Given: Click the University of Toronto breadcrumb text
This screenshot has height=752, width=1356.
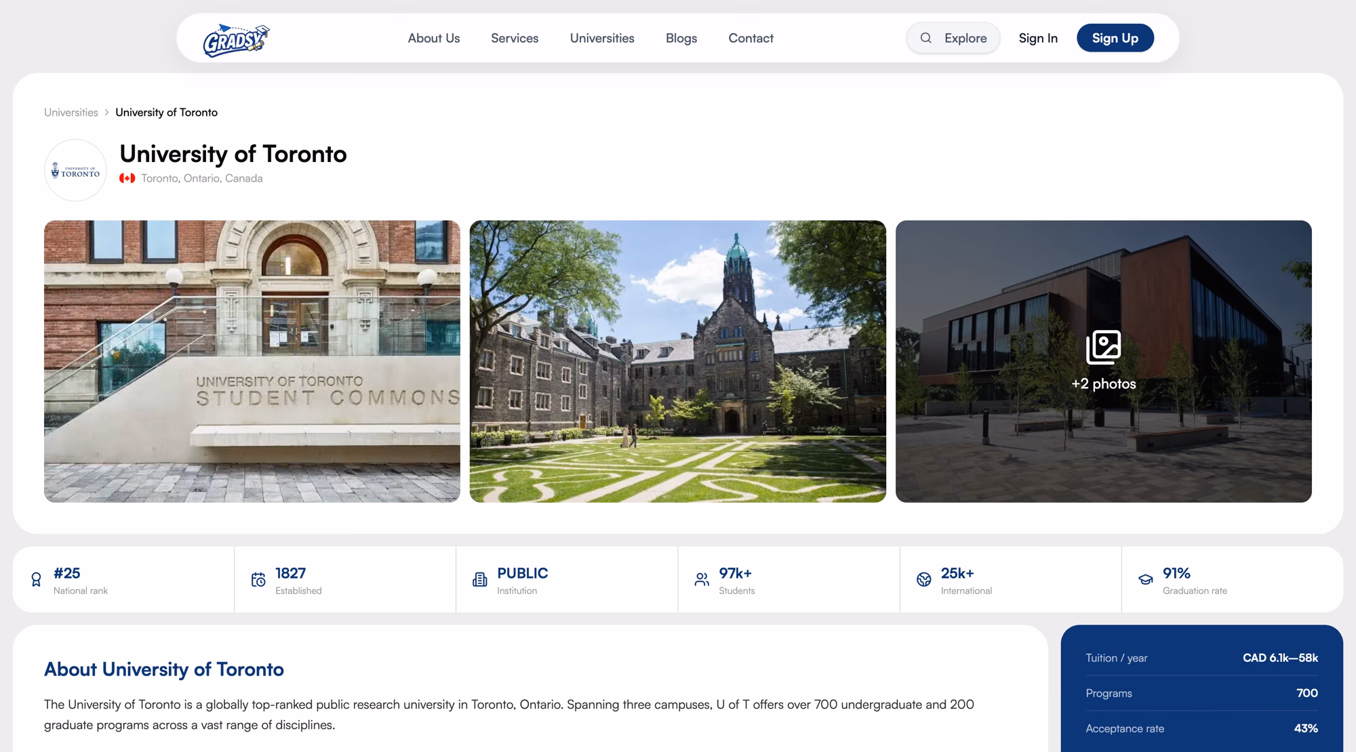Looking at the screenshot, I should click(x=166, y=112).
